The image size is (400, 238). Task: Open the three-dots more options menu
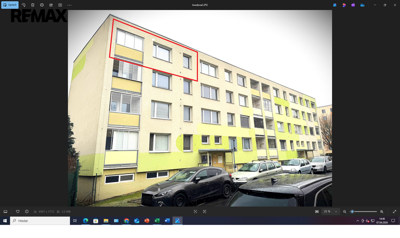(69, 5)
